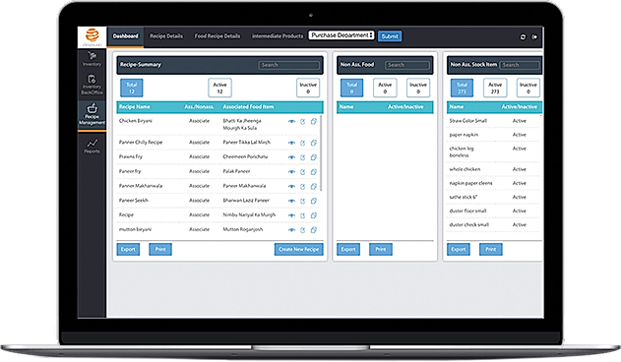Image resolution: width=621 pixels, height=362 pixels.
Task: Copy the Prawns Fry recipe icon
Action: pyautogui.click(x=313, y=157)
